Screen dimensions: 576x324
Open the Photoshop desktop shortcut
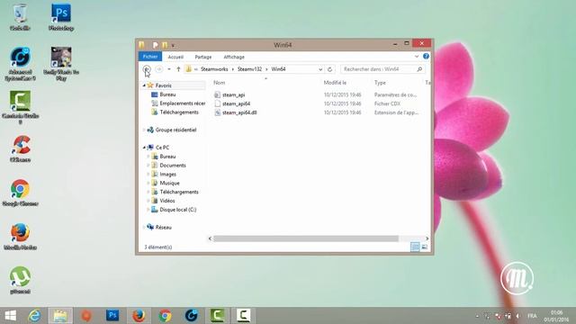61,17
